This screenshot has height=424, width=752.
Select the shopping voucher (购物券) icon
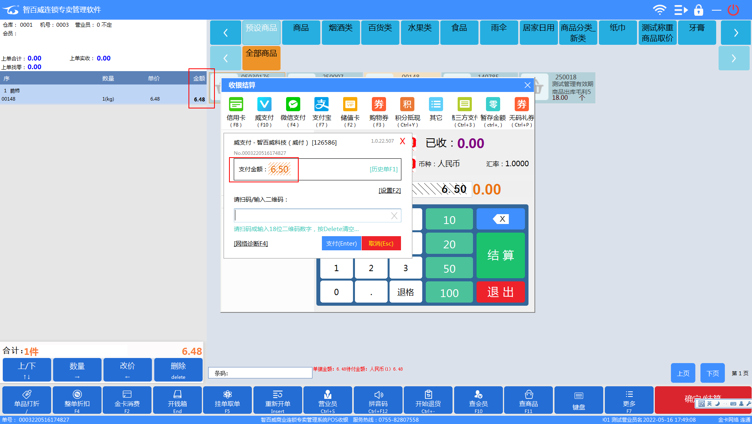379,105
